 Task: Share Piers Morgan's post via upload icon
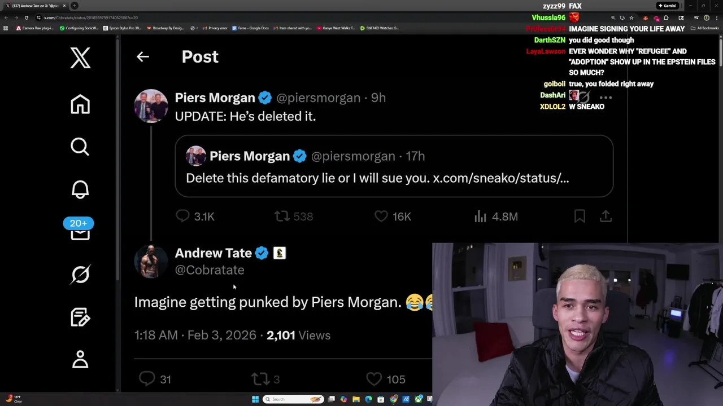(606, 217)
